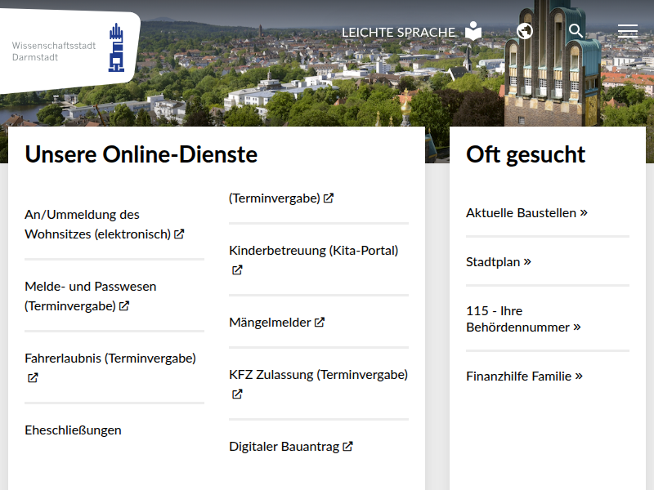This screenshot has height=490, width=654.
Task: Select 115 - Ihre Behördennummer link
Action: 522,319
